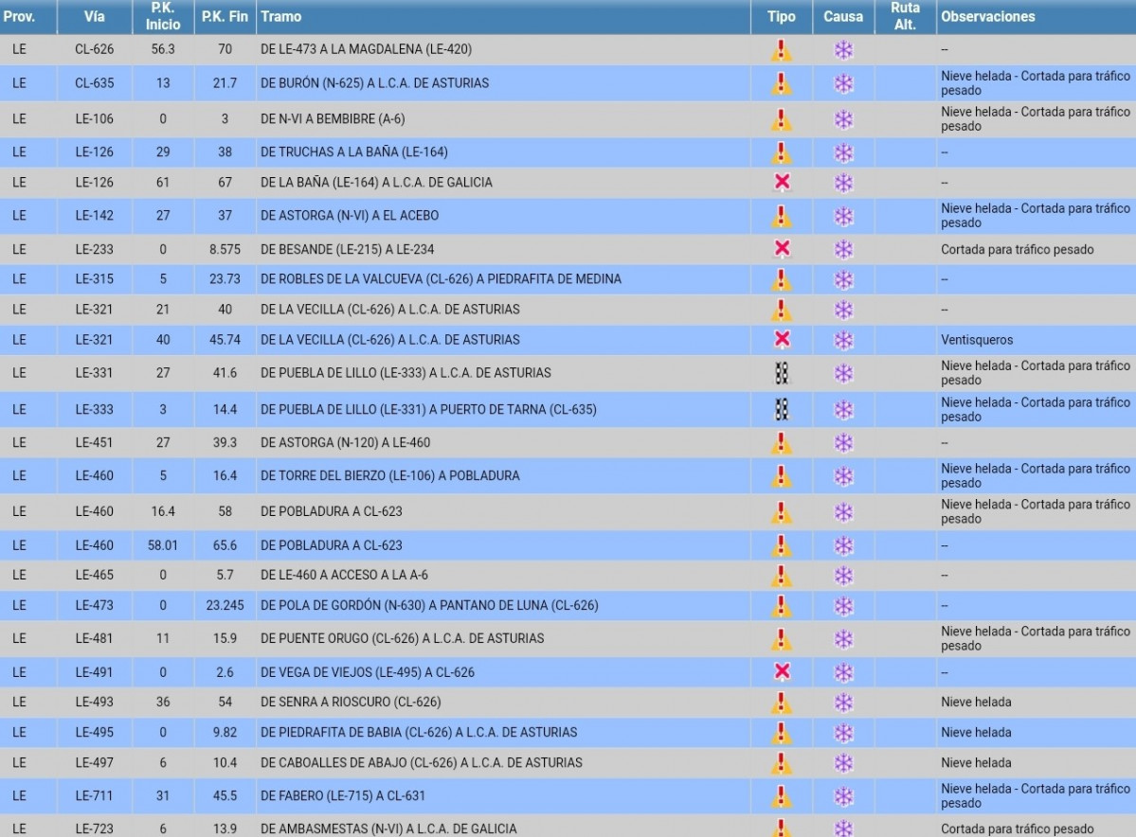Click 'DE FABERO (LE-715) A CL-631'
Image resolution: width=1136 pixels, height=837 pixels.
pyautogui.click(x=343, y=795)
